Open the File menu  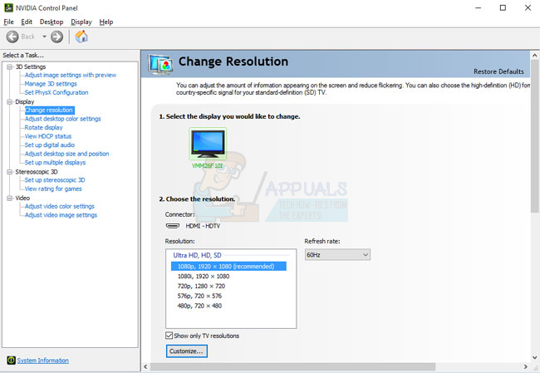8,22
